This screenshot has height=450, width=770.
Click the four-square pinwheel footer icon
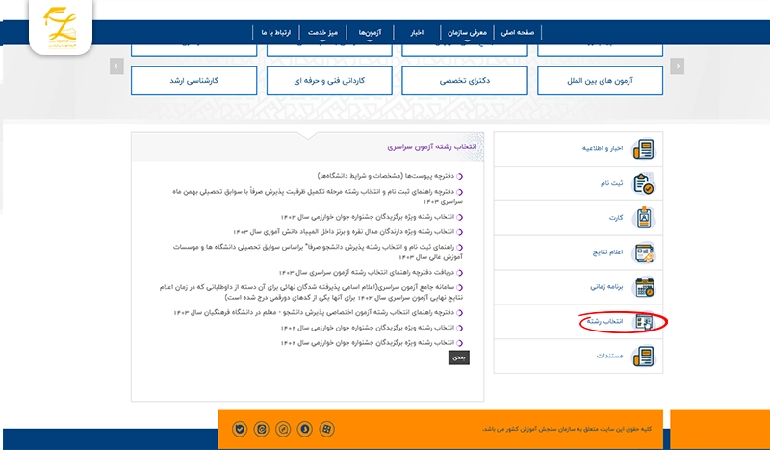point(326,429)
